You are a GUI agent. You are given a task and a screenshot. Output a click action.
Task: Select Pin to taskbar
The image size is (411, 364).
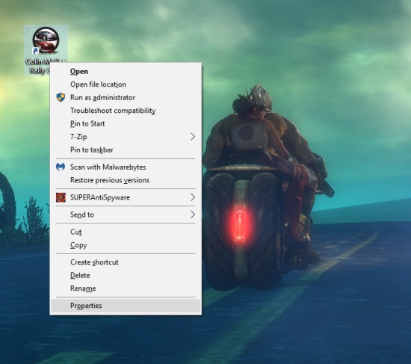pos(126,149)
